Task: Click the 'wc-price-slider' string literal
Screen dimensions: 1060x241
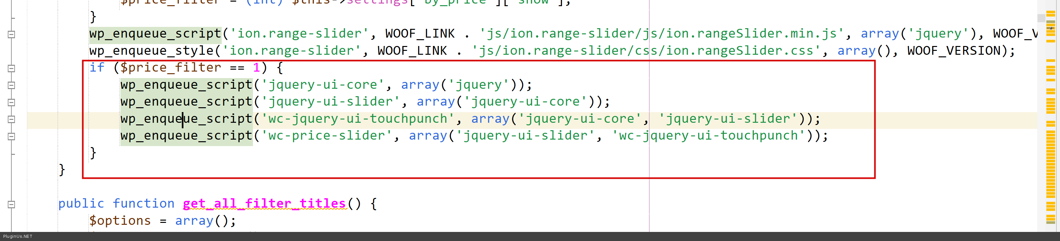Action: coord(327,136)
